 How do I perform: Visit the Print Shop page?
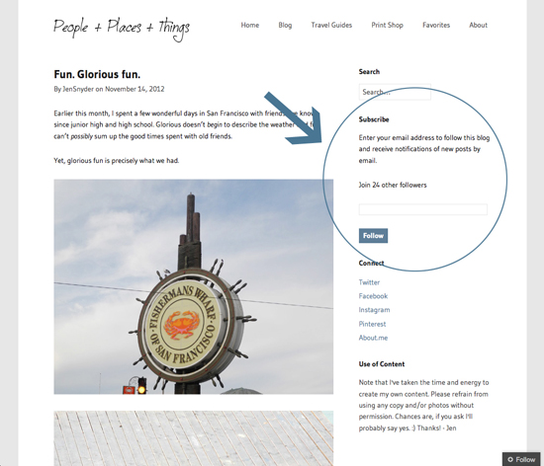pyautogui.click(x=387, y=25)
